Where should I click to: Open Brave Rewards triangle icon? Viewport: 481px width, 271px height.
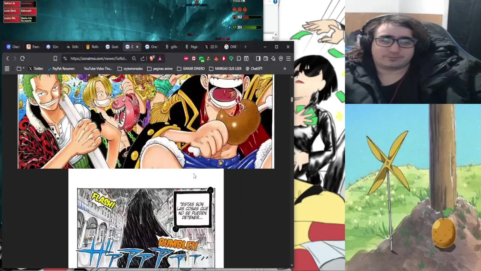click(160, 58)
